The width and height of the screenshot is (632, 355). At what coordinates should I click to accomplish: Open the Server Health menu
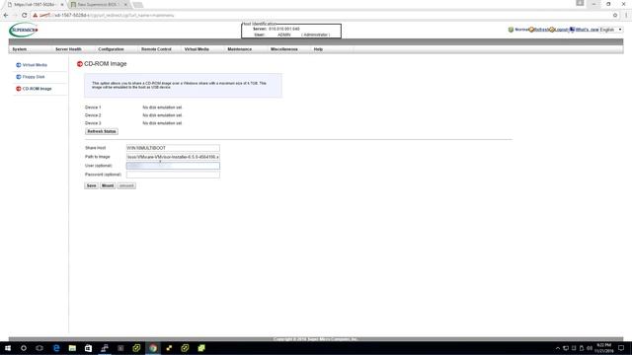(68, 49)
